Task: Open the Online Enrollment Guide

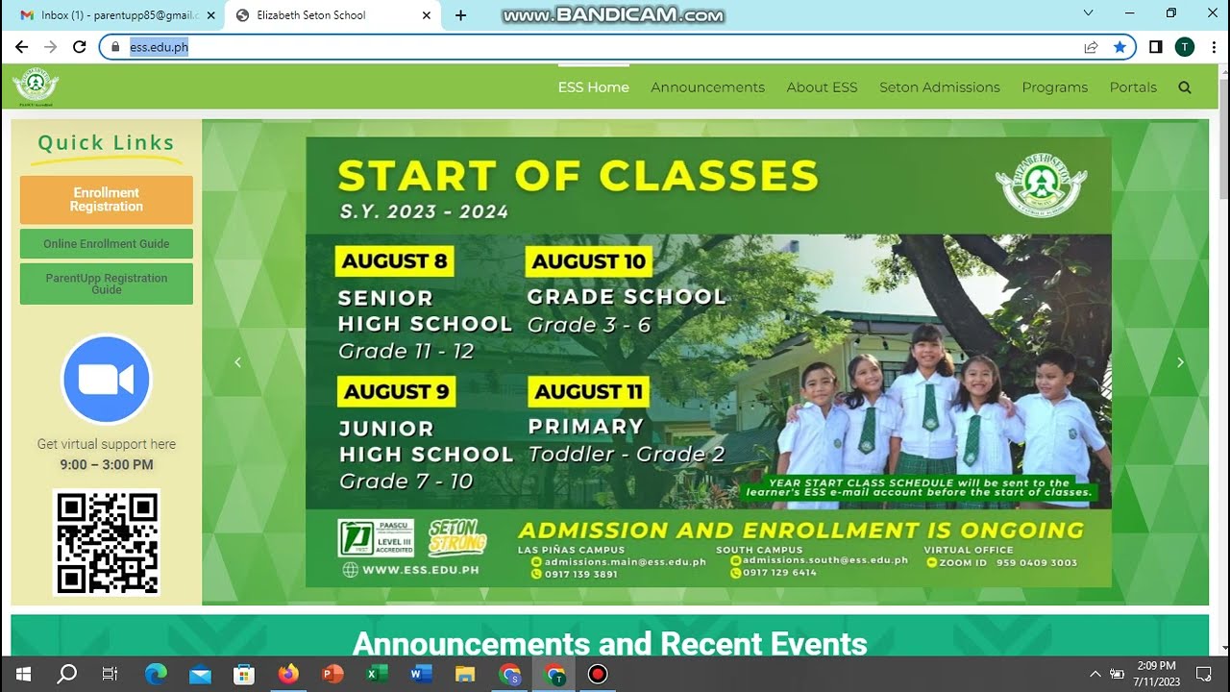Action: (107, 244)
